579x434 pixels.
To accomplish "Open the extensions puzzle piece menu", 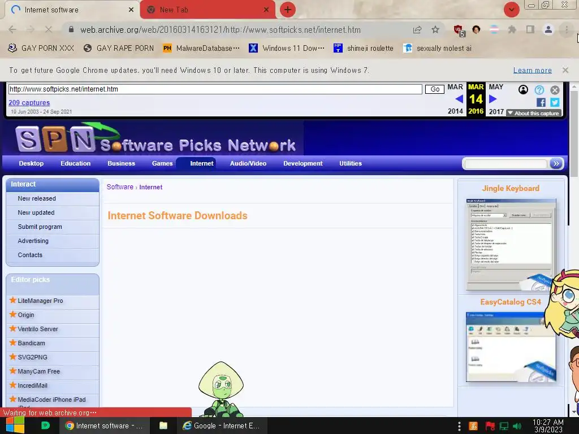I will click(x=512, y=29).
